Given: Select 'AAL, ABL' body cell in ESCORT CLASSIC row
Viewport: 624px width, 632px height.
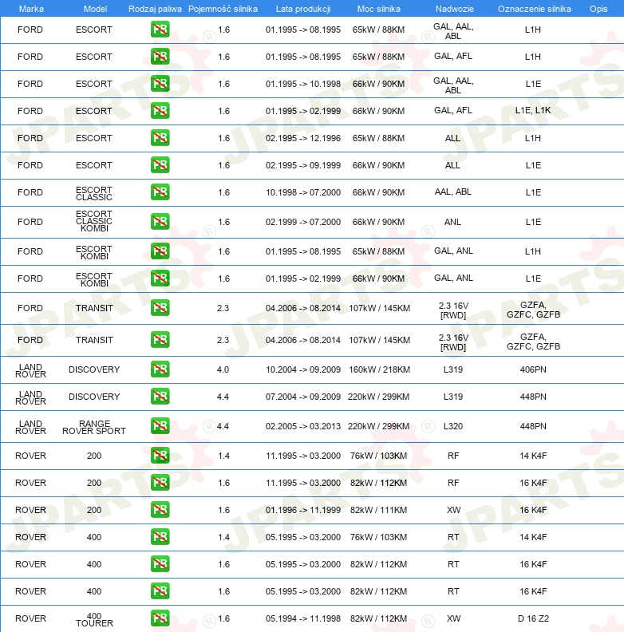Looking at the screenshot, I should click(x=452, y=192).
